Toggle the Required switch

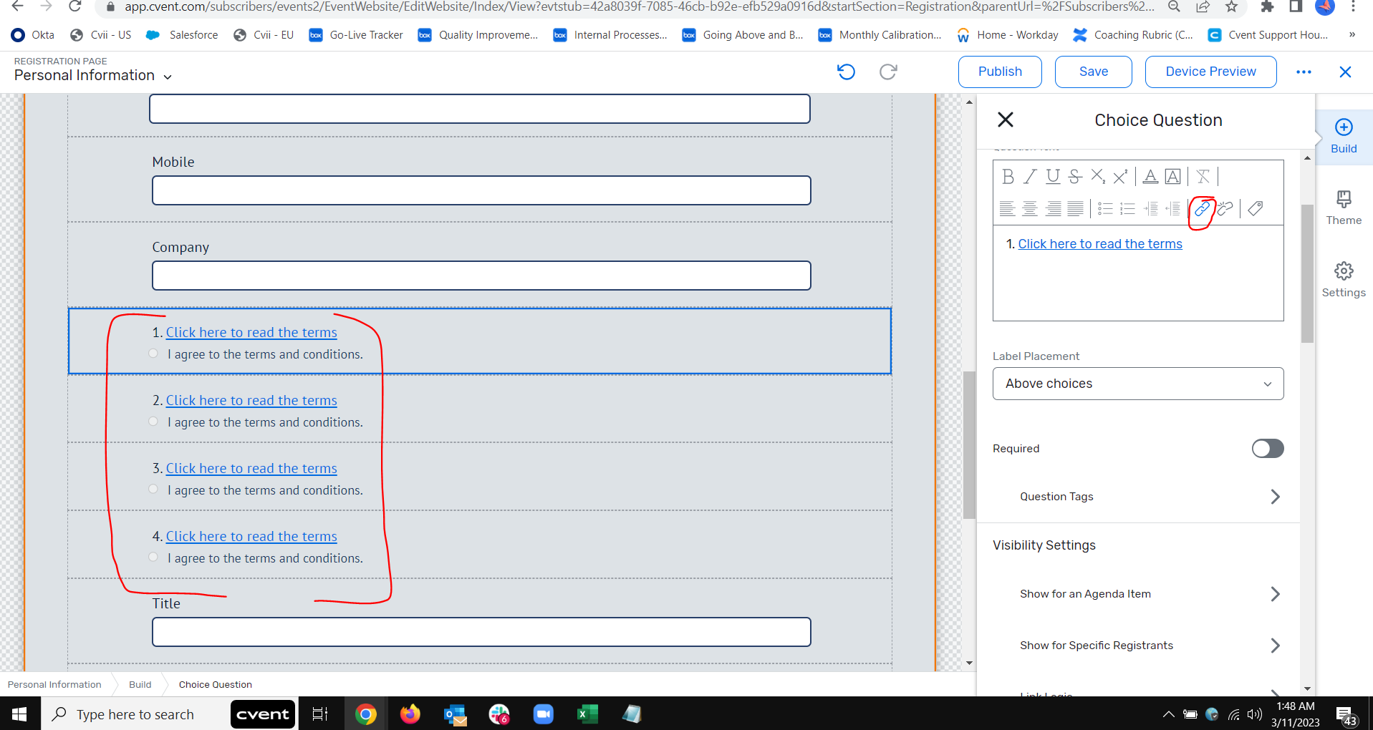click(1267, 449)
